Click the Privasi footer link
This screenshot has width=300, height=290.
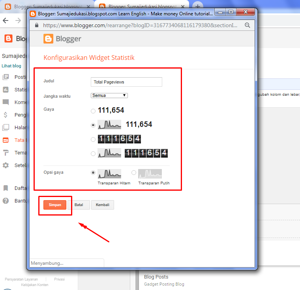[x=59, y=279]
